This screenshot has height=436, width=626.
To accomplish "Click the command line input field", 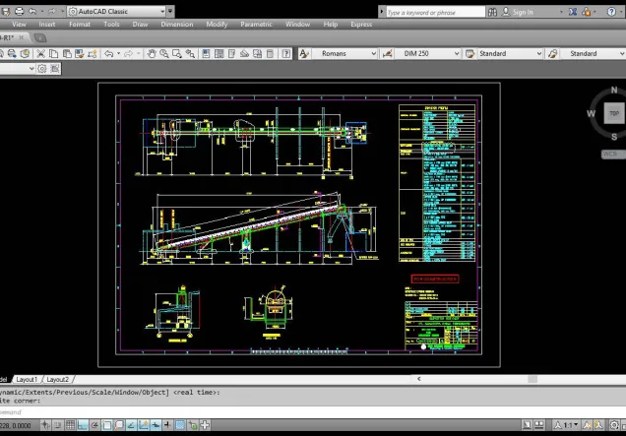I will click(x=313, y=411).
